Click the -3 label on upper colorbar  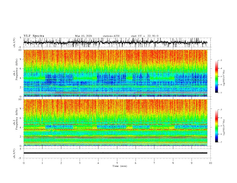click(221, 60)
